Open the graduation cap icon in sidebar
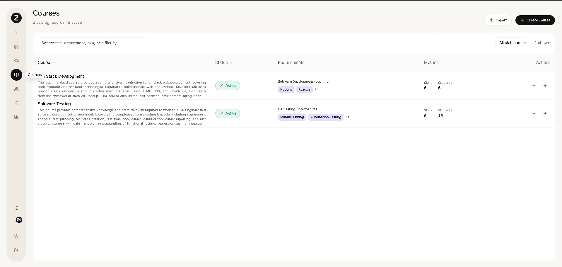Image resolution: width=562 pixels, height=267 pixels. (16, 61)
